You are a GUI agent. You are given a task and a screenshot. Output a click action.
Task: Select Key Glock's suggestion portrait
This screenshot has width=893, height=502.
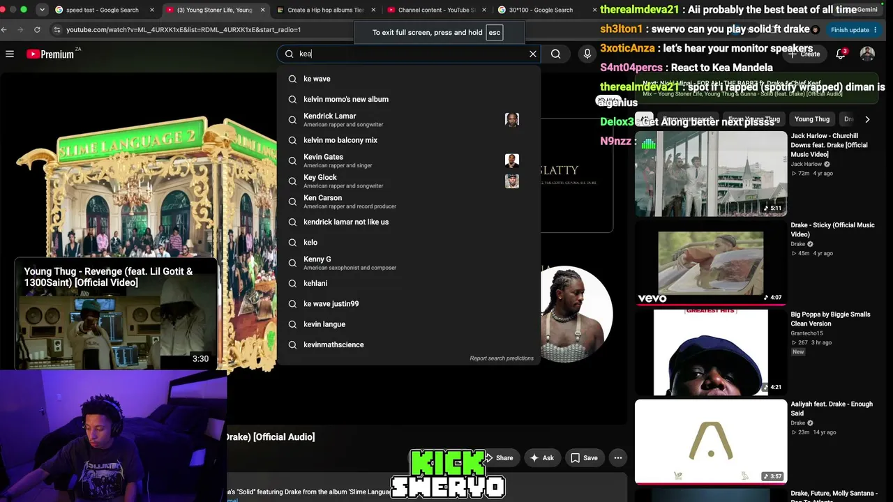coord(512,181)
